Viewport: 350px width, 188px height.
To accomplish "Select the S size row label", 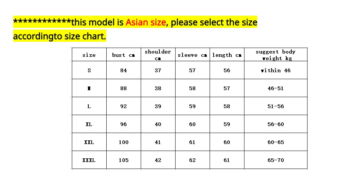I will tap(89, 70).
